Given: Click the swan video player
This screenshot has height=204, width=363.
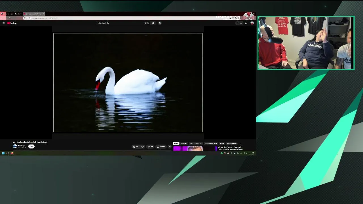Looking at the screenshot, I should click(x=128, y=83).
